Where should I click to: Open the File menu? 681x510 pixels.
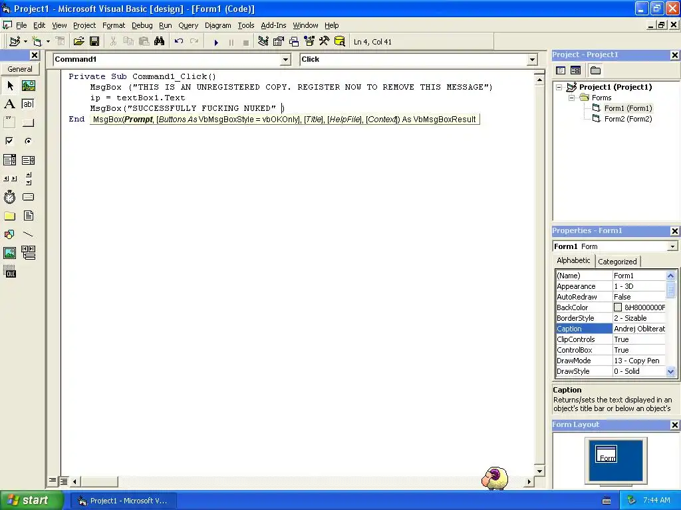pyautogui.click(x=21, y=26)
